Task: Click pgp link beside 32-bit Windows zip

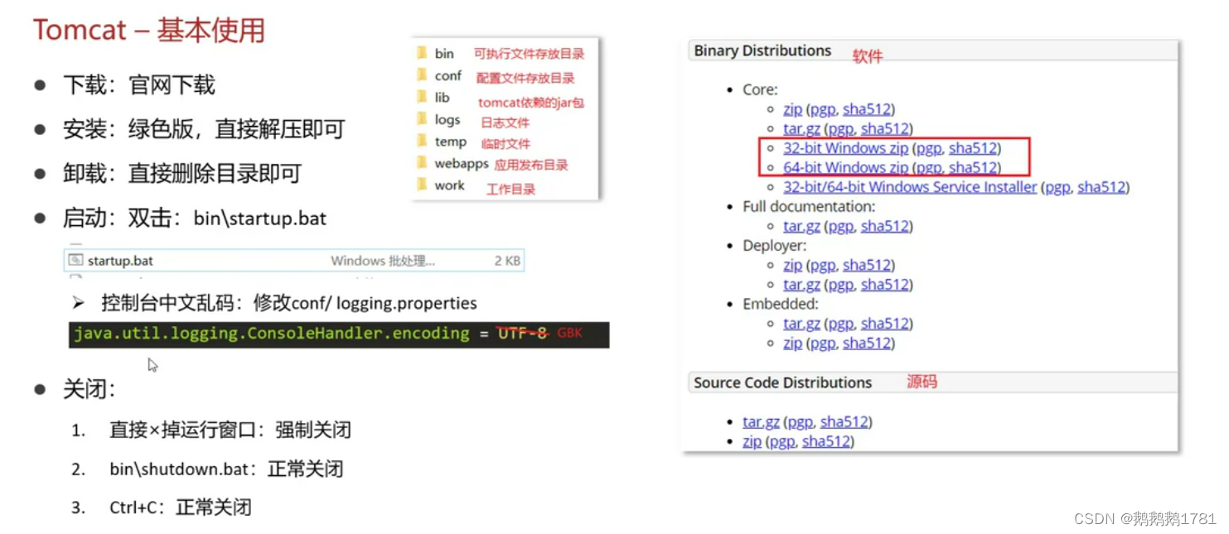Action: pyautogui.click(x=929, y=149)
